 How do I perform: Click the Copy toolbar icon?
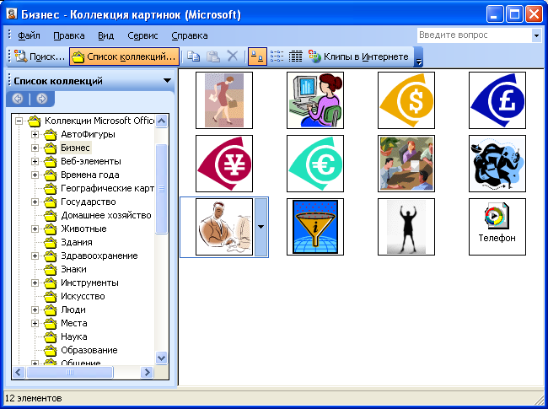point(193,57)
